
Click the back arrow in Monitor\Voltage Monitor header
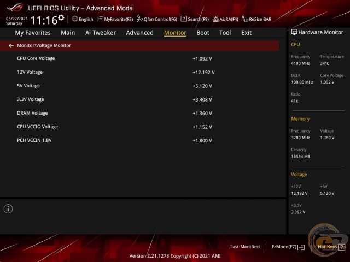click(11, 46)
